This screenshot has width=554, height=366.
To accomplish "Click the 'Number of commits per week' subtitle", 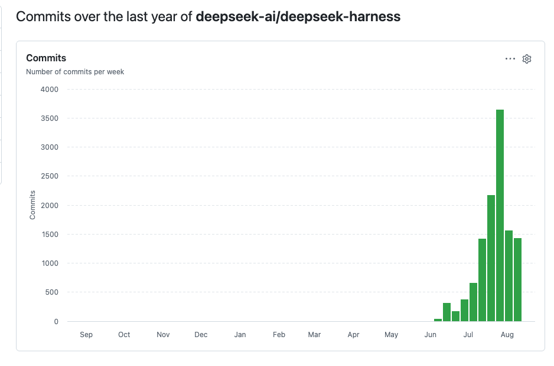I will click(75, 71).
